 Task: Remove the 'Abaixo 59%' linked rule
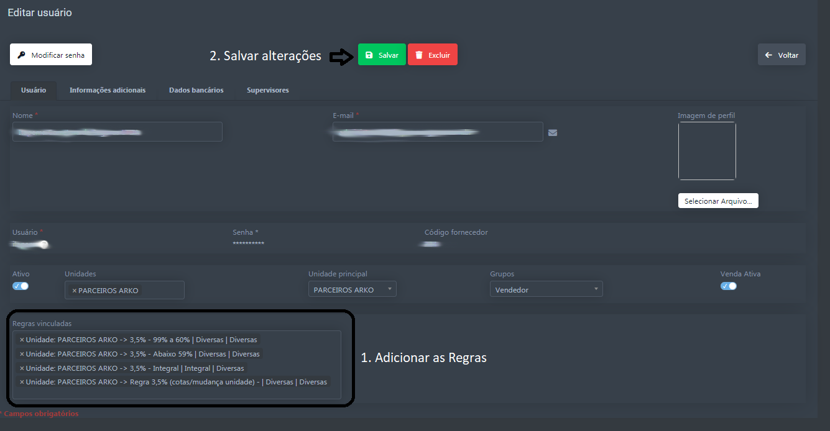point(22,354)
